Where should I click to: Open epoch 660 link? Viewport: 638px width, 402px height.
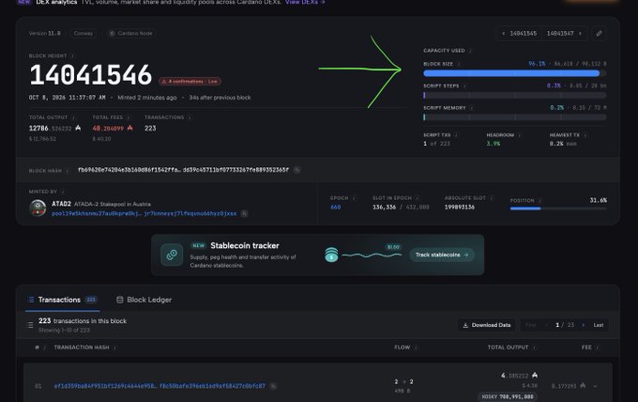335,207
